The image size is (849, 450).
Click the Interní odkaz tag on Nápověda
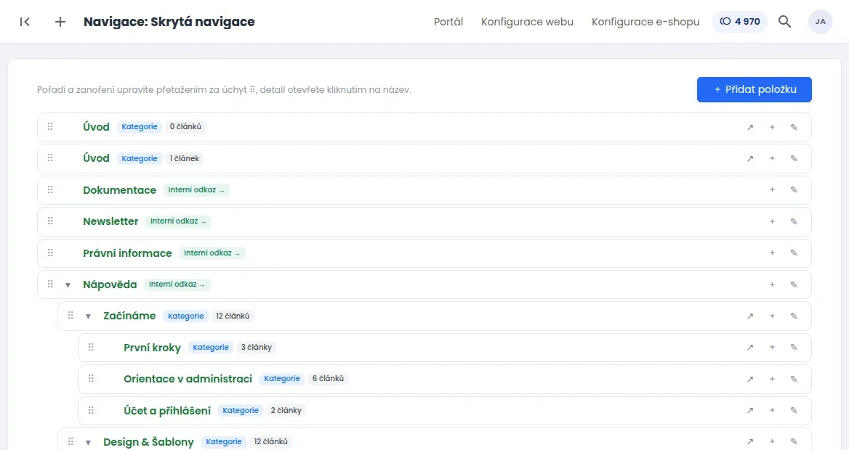177,285
